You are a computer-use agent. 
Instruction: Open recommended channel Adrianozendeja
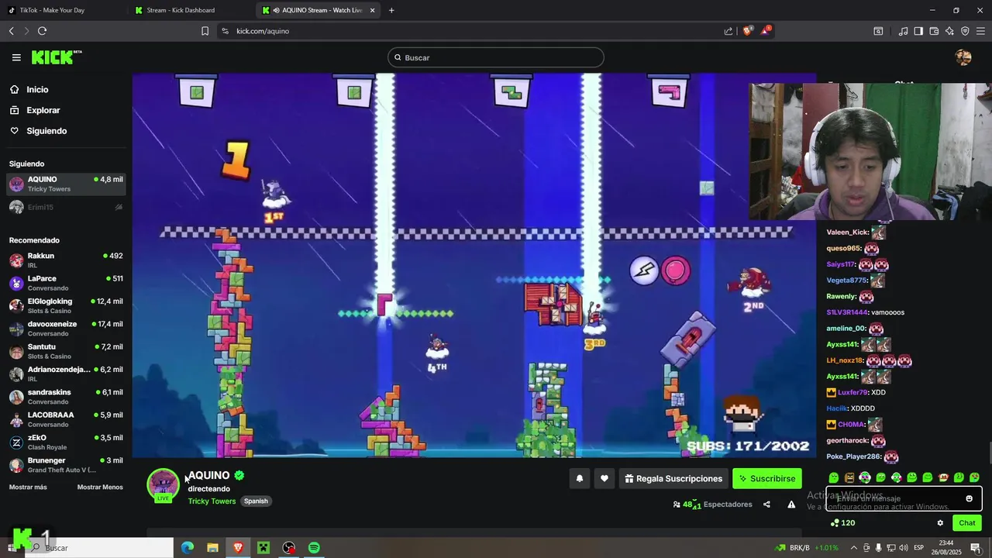tap(66, 374)
